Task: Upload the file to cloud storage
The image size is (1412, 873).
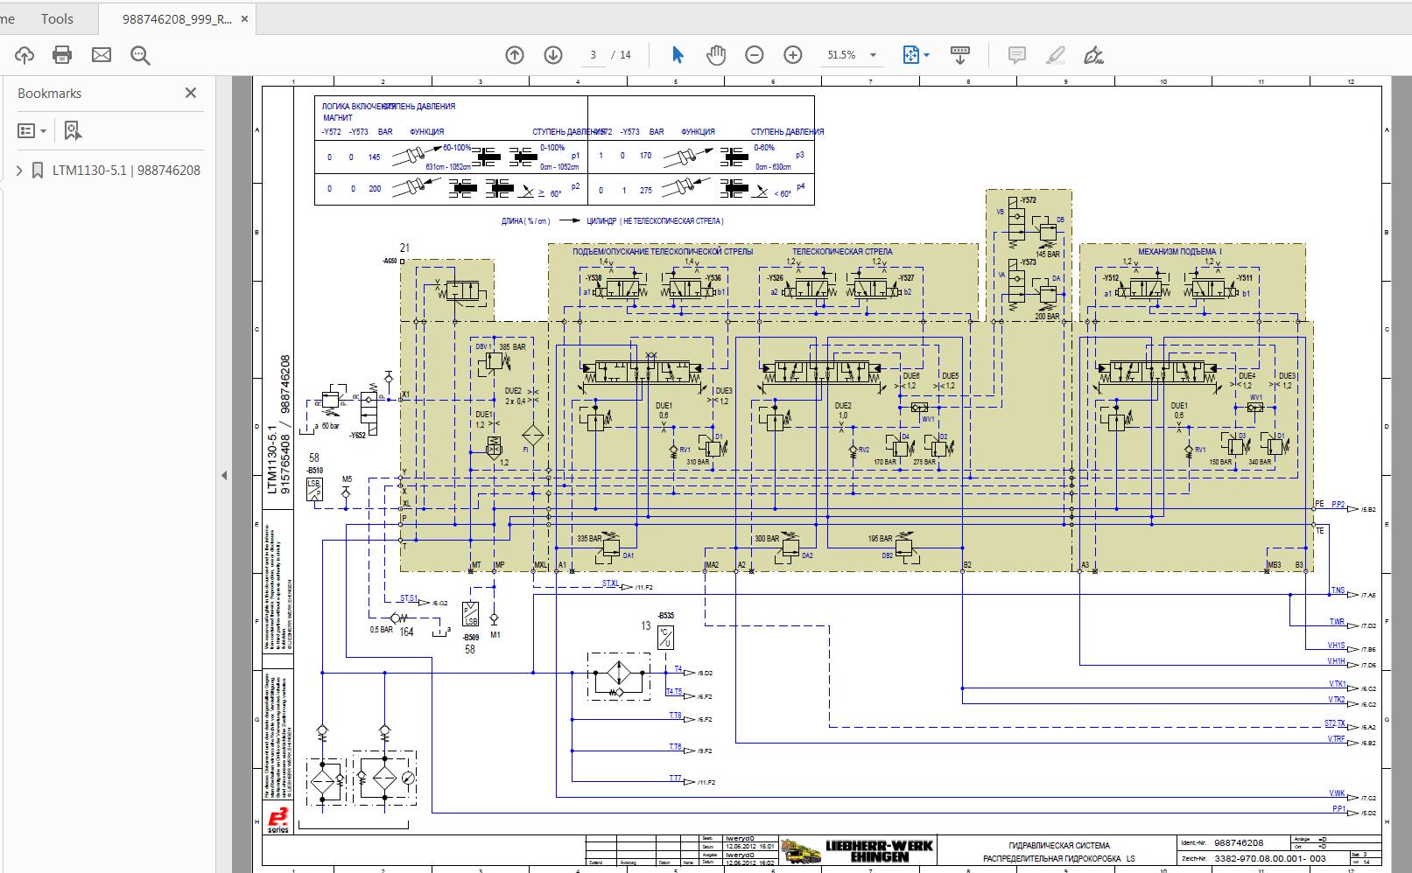Action: (x=25, y=54)
